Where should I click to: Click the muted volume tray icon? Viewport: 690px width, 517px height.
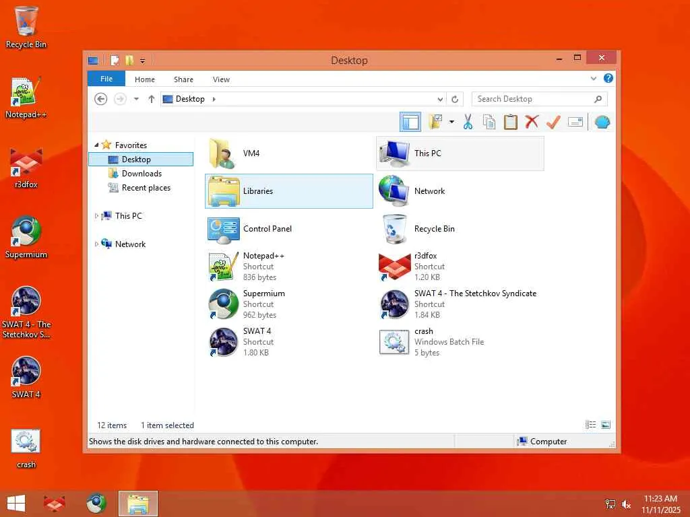click(x=626, y=504)
